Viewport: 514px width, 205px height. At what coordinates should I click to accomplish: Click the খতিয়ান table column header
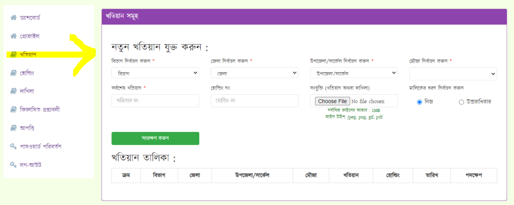351,175
